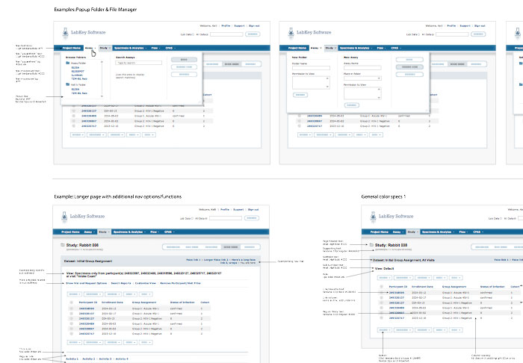Click Assay Name input field
Viewport: 523px width, 363px height.
[362, 68]
